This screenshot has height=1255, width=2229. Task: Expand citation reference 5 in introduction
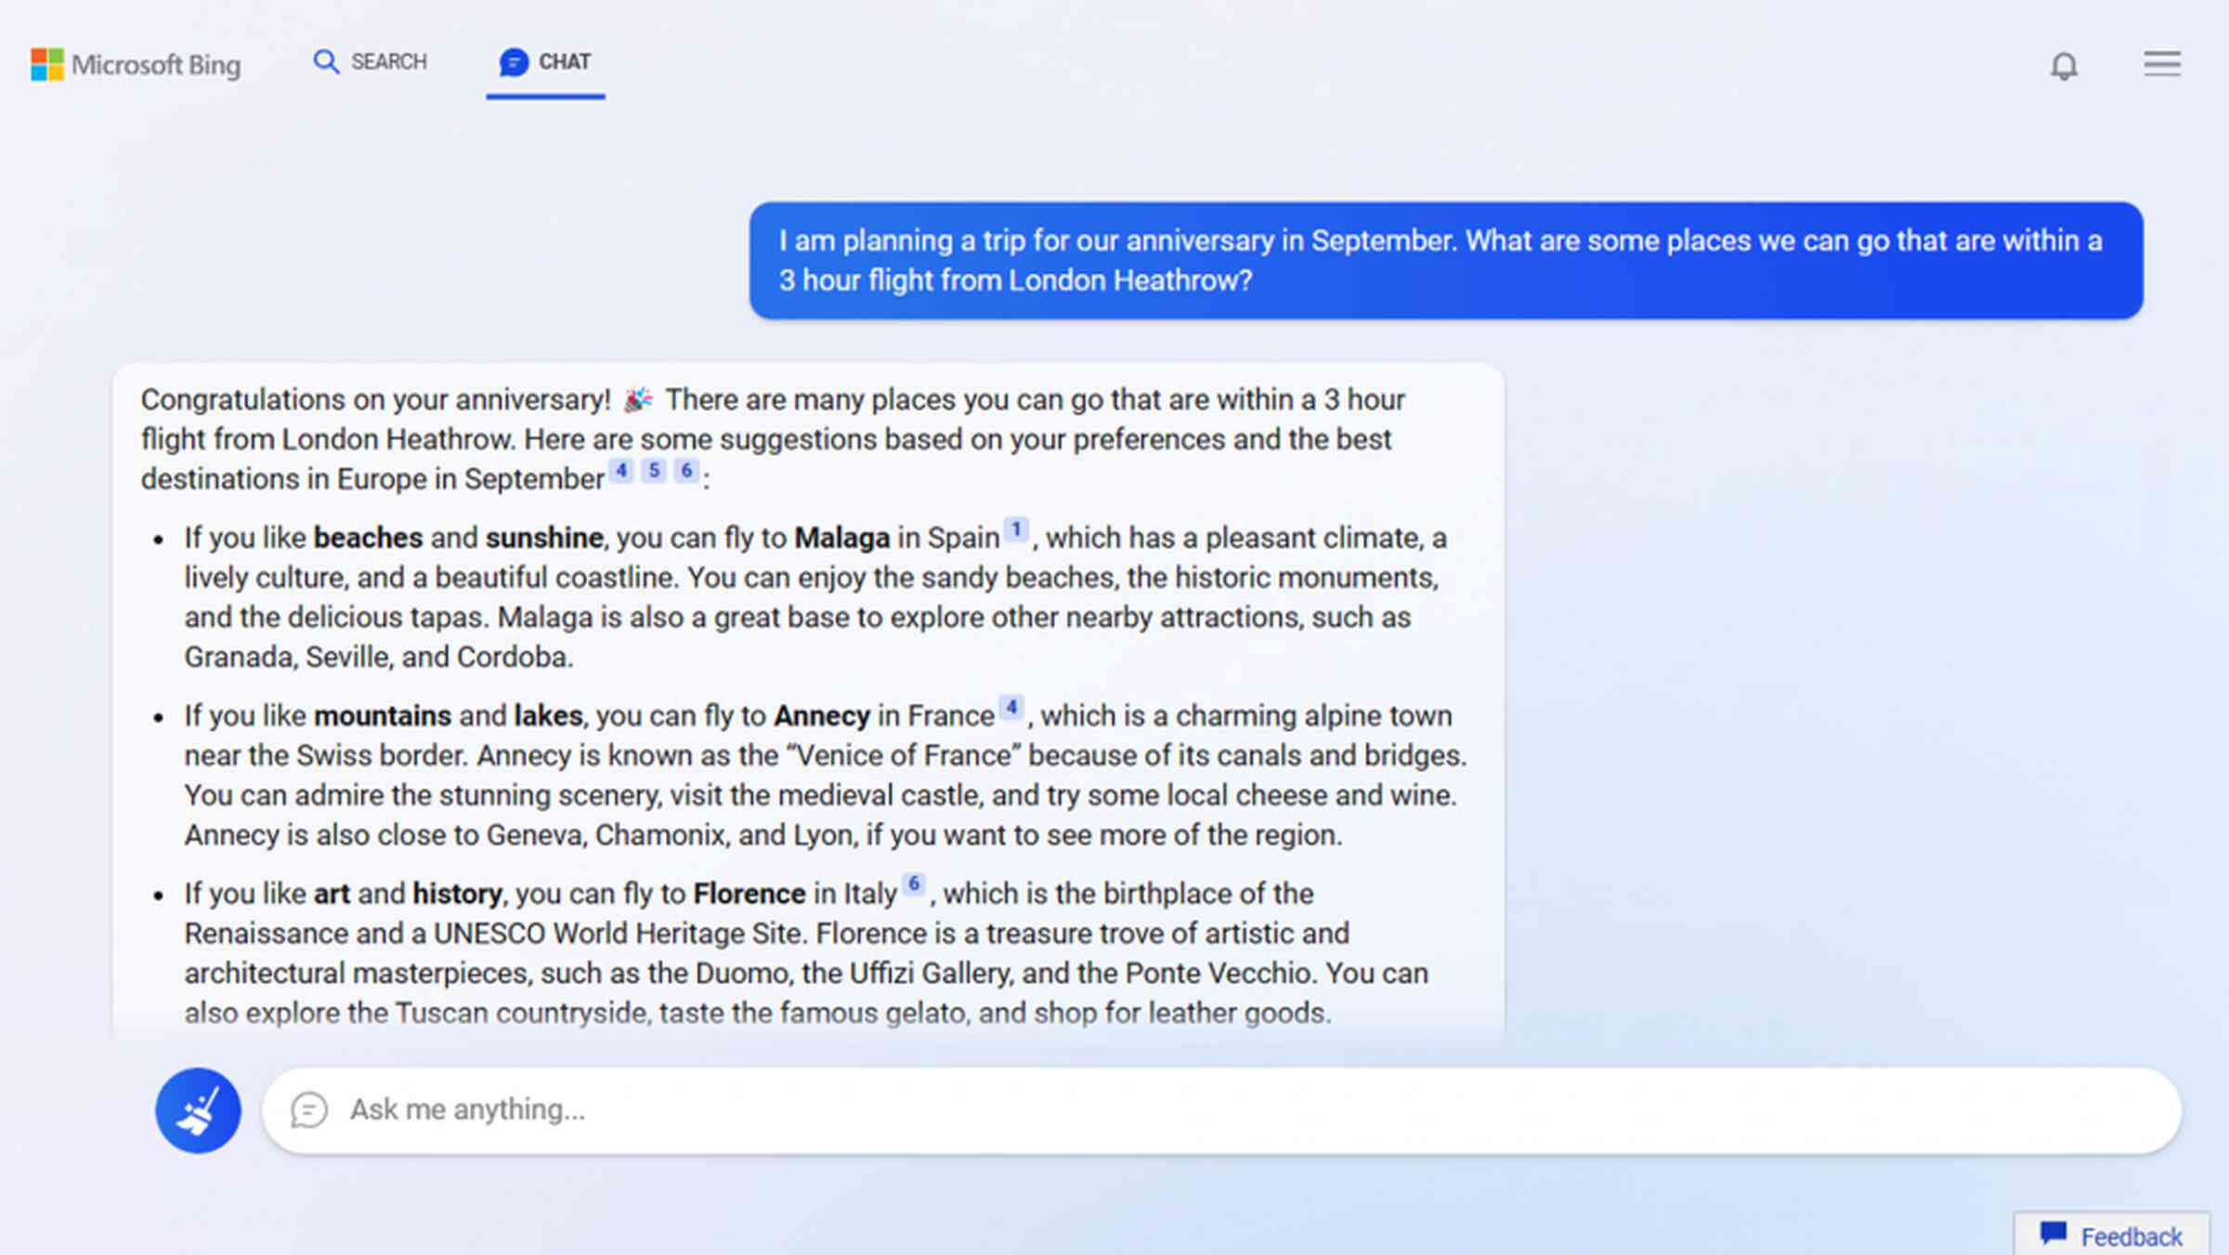tap(654, 471)
